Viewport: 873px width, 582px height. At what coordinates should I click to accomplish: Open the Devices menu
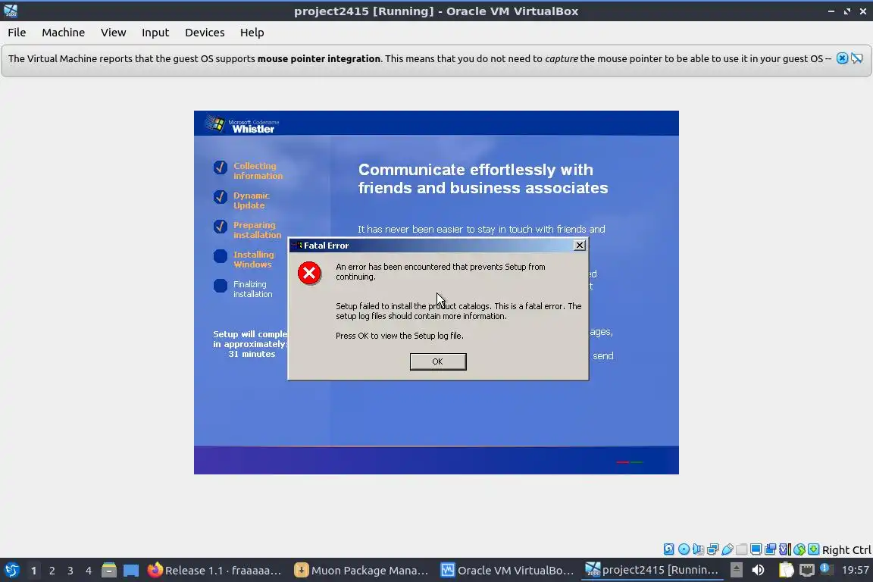205,33
